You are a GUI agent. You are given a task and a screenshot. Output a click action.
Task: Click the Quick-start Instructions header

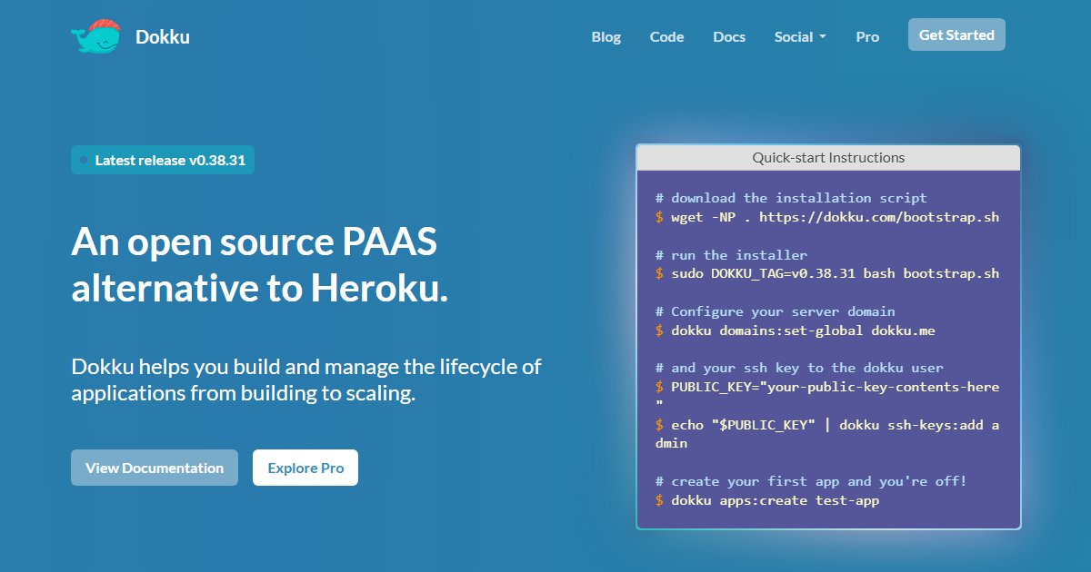(x=828, y=158)
